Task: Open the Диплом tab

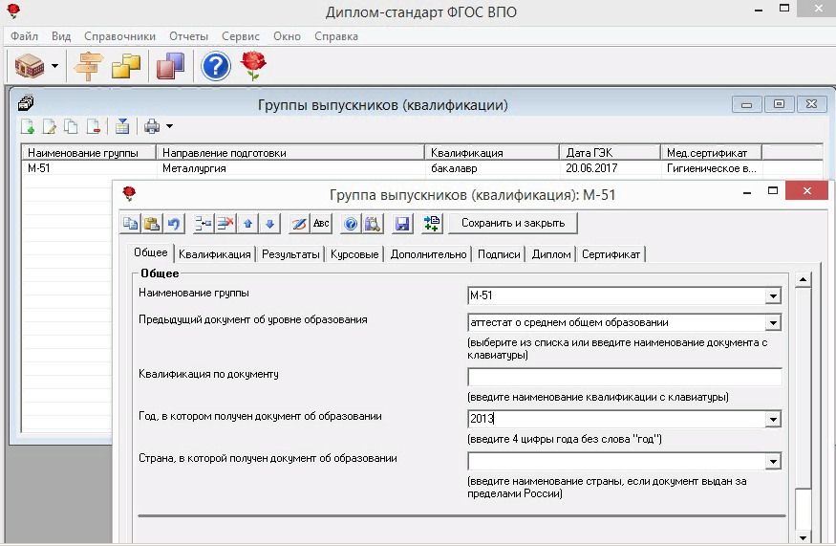Action: (551, 254)
